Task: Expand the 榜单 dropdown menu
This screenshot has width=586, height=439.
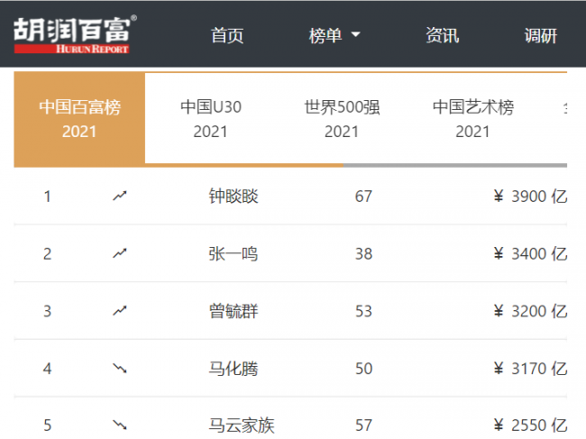Action: click(334, 36)
